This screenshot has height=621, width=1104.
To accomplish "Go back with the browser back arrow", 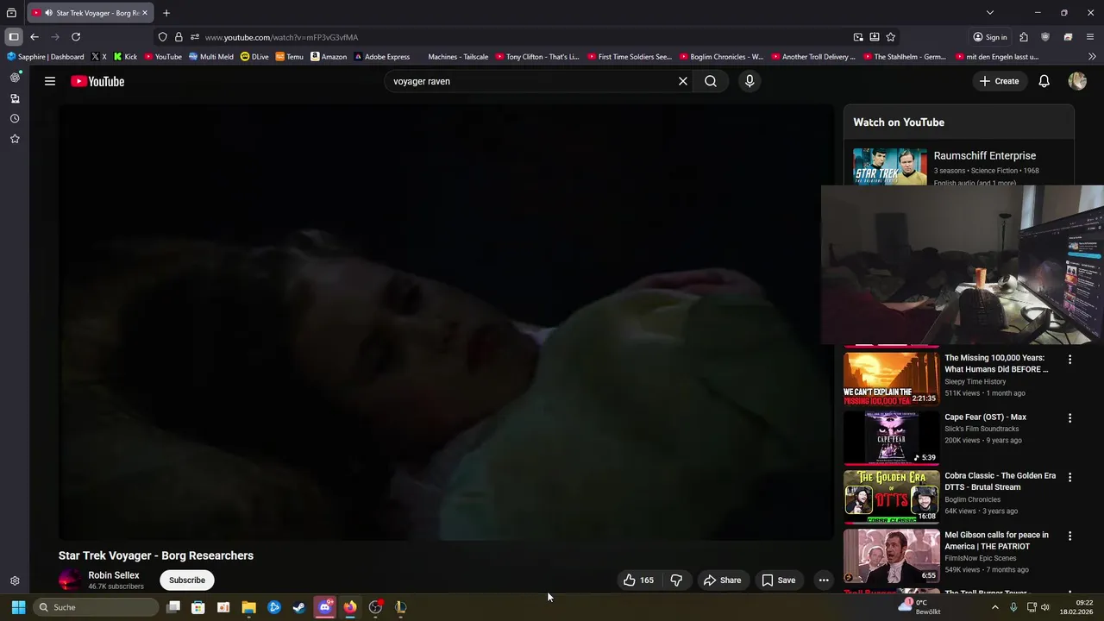I will pos(34,37).
